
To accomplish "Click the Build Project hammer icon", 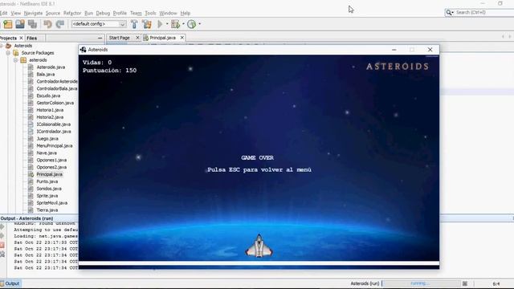I will coord(134,24).
